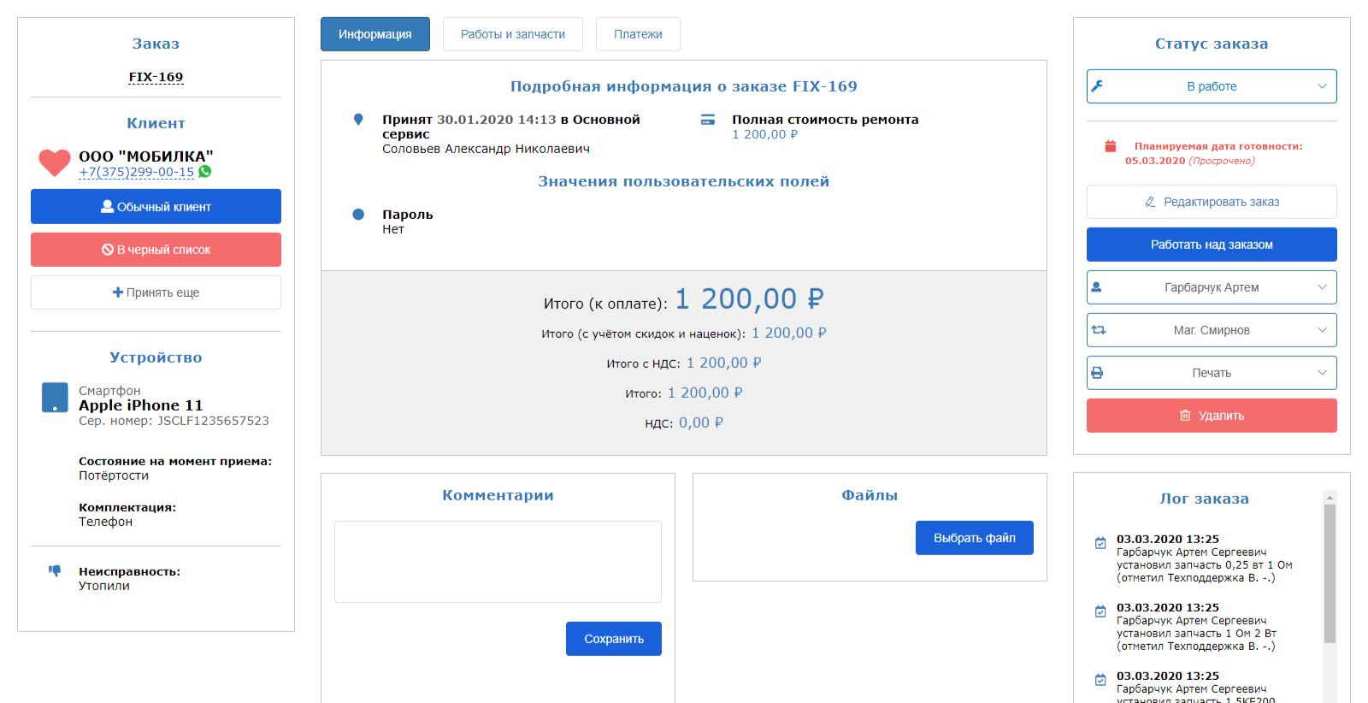Click the transfer arrows icon in the Маг. Смирнов dropdown

[1099, 330]
